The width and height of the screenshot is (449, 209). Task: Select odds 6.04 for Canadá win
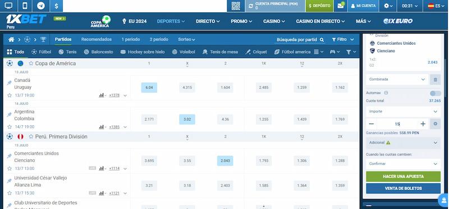[149, 88]
